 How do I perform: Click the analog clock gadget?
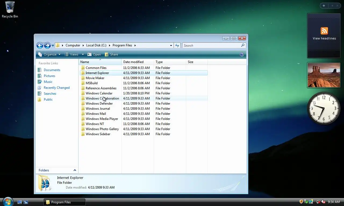(x=324, y=108)
